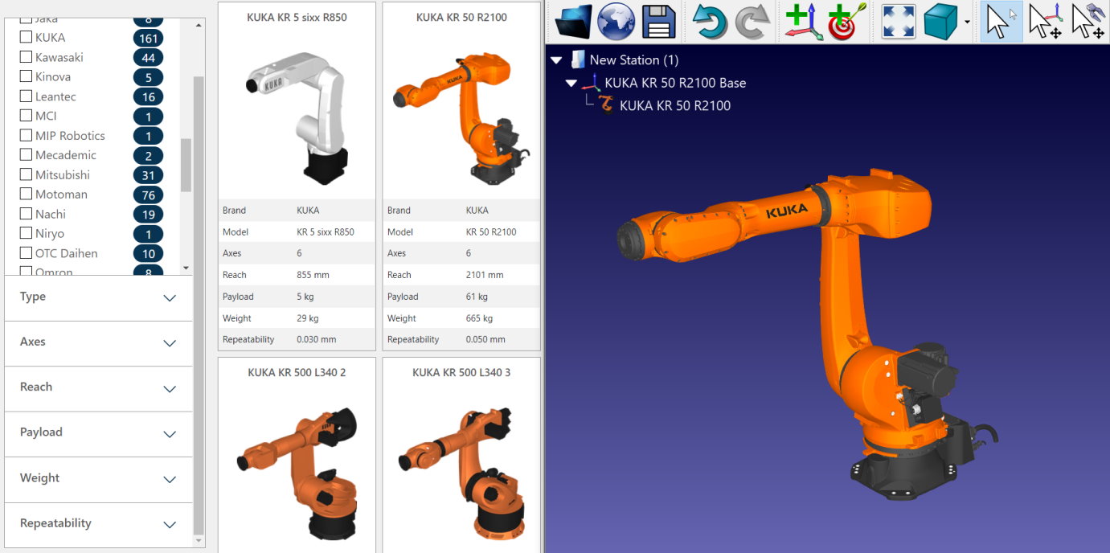Screen dimensions: 1110x553
Task: Open the KUKA KR 500 L340 2 thumbnail
Action: [297, 473]
